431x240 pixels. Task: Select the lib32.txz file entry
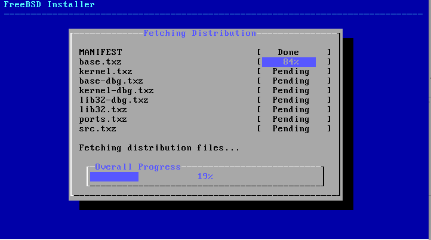tap(103, 110)
